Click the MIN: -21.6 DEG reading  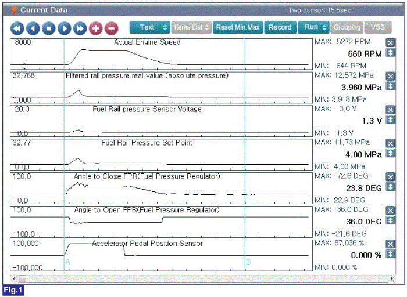341,234
